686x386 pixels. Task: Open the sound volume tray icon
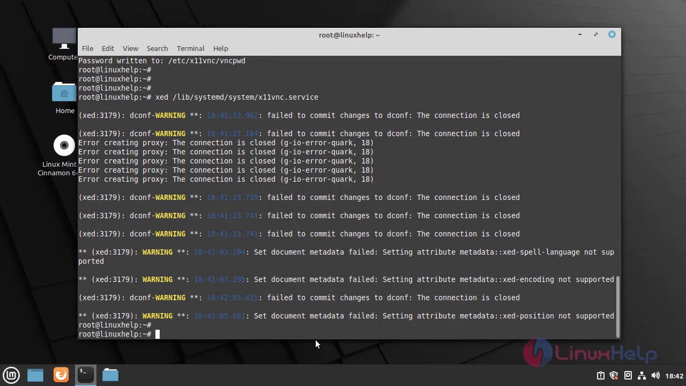point(655,375)
